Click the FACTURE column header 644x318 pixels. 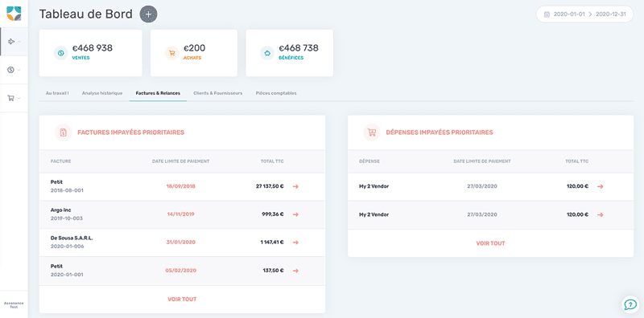(61, 161)
